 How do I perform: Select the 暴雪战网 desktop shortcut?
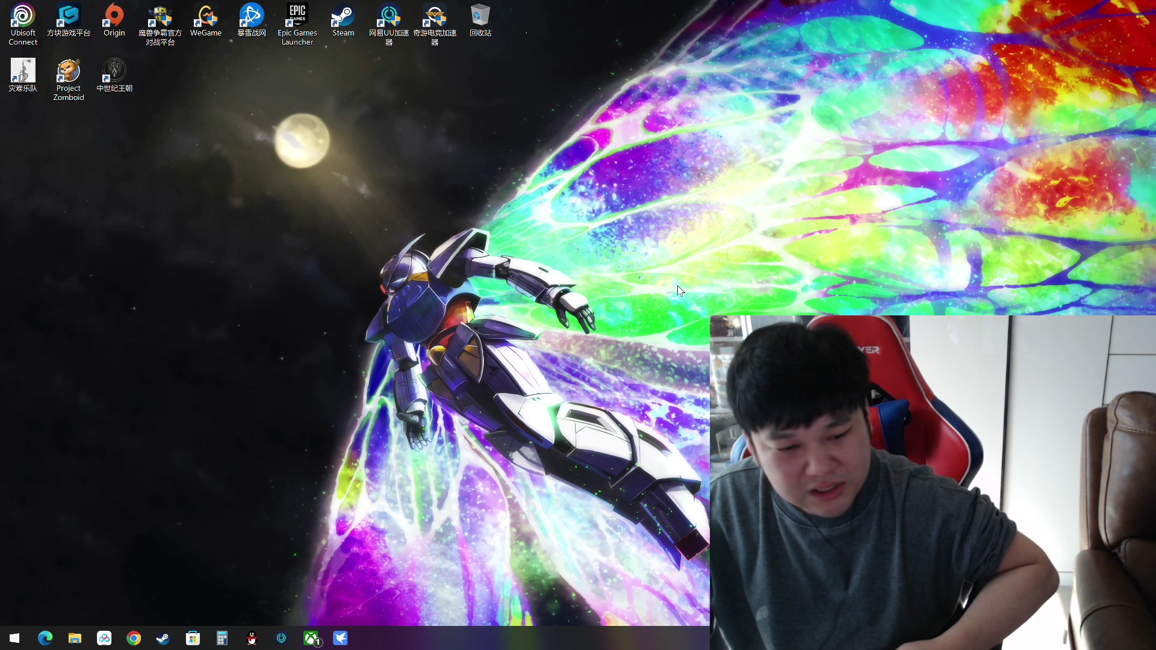tap(252, 20)
